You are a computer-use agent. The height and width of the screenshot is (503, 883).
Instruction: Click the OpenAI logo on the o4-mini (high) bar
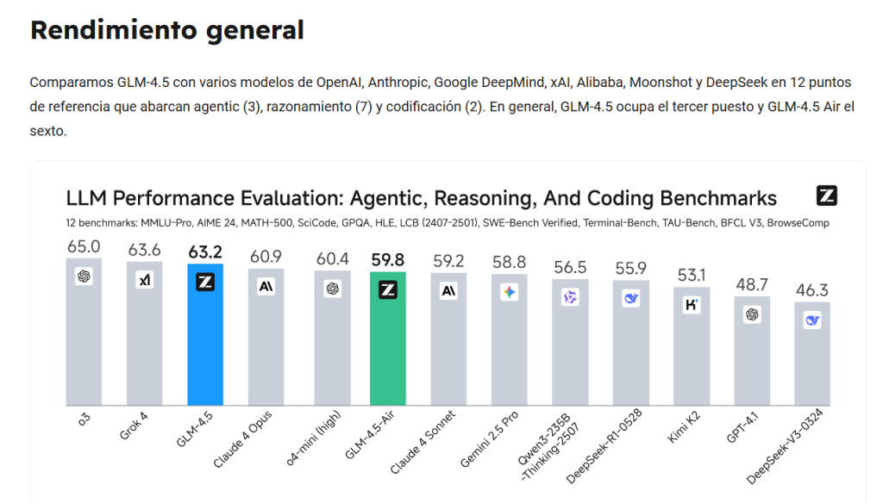click(333, 289)
